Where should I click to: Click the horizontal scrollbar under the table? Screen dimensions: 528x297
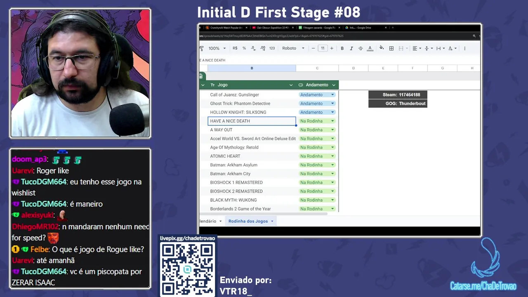(263, 213)
